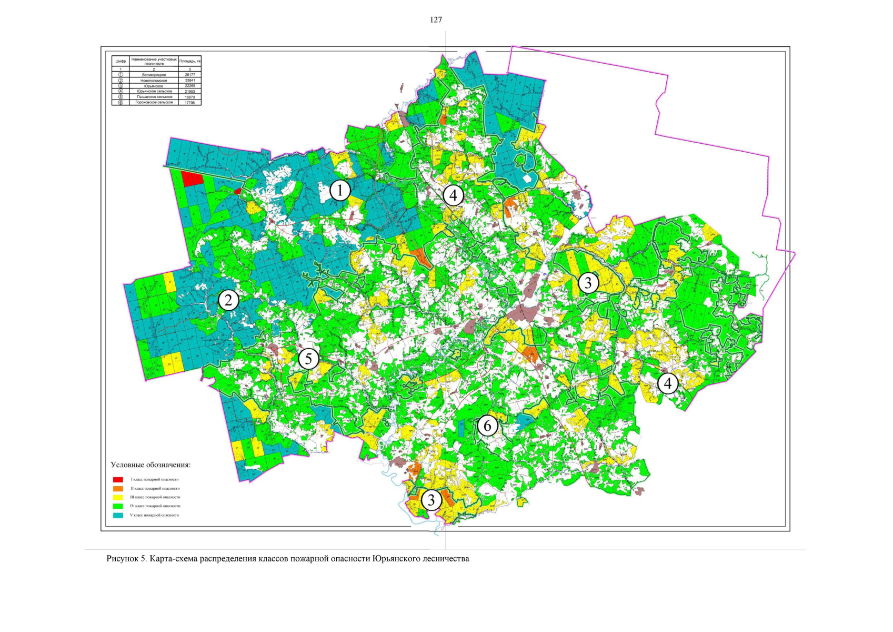Click the Великорецкое table cell
The image size is (893, 632).
point(154,75)
